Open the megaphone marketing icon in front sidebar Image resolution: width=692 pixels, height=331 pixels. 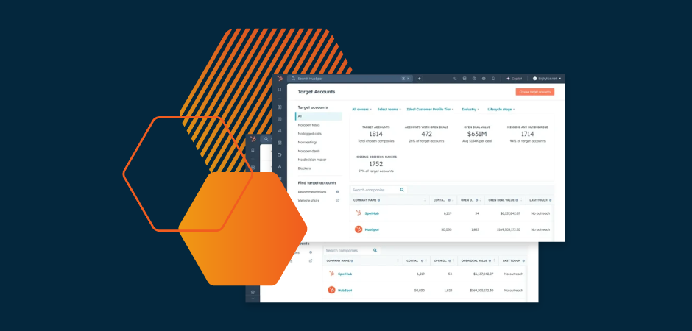tap(279, 131)
